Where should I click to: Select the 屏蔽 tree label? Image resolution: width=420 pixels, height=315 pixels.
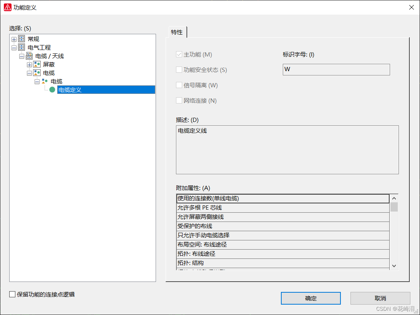pos(49,64)
